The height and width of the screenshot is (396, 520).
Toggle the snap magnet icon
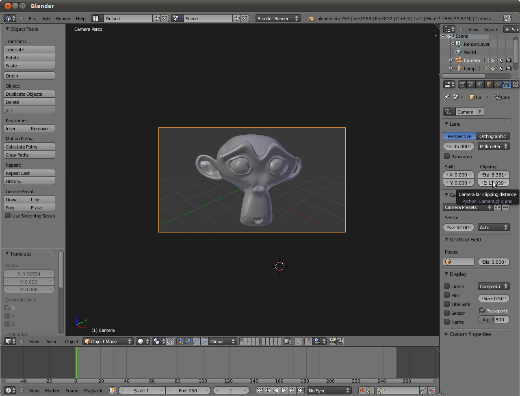[308, 341]
